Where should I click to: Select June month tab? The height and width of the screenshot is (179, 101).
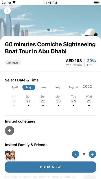tap(43, 87)
